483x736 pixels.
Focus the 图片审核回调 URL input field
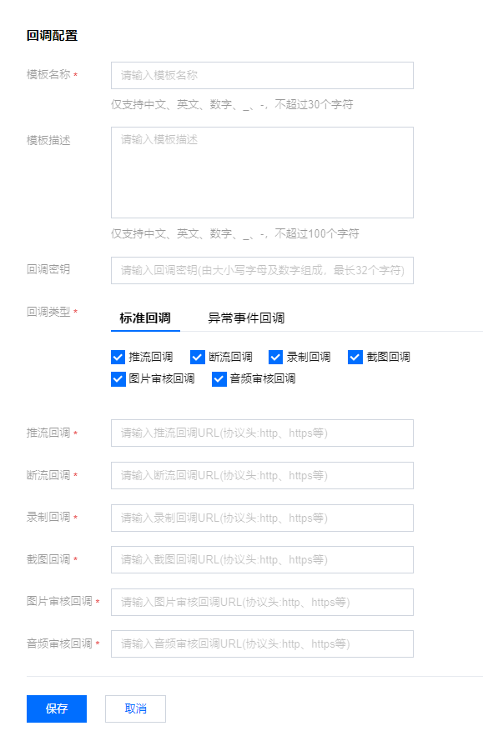pos(262,603)
